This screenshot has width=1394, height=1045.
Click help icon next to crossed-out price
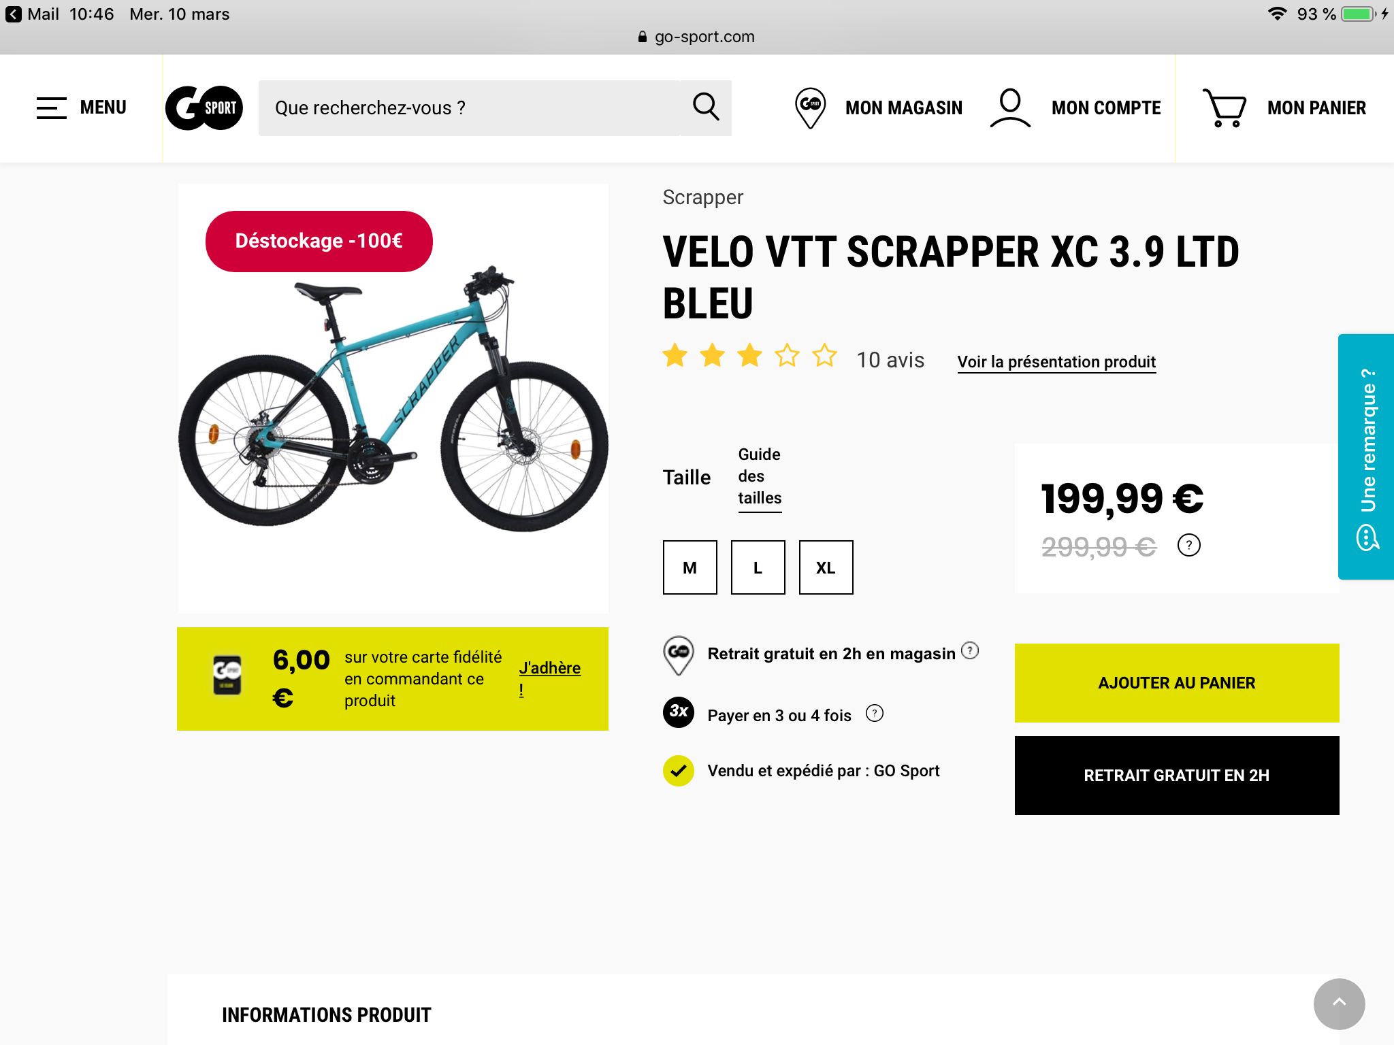coord(1189,545)
